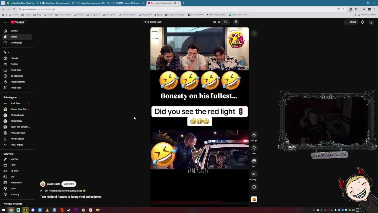Image resolution: width=378 pixels, height=213 pixels.
Task: Open Twoje filmy in the sidebar
Action: click(17, 70)
